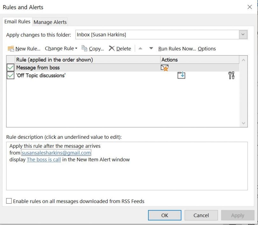Open the Apply changes folder dropdown
Image resolution: width=258 pixels, height=225 pixels.
click(243, 34)
